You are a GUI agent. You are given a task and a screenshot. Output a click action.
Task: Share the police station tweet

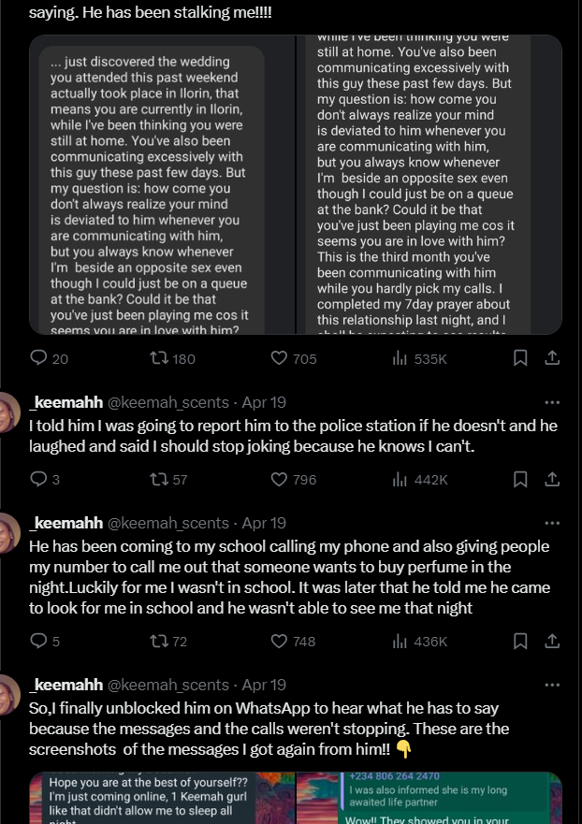(x=552, y=480)
